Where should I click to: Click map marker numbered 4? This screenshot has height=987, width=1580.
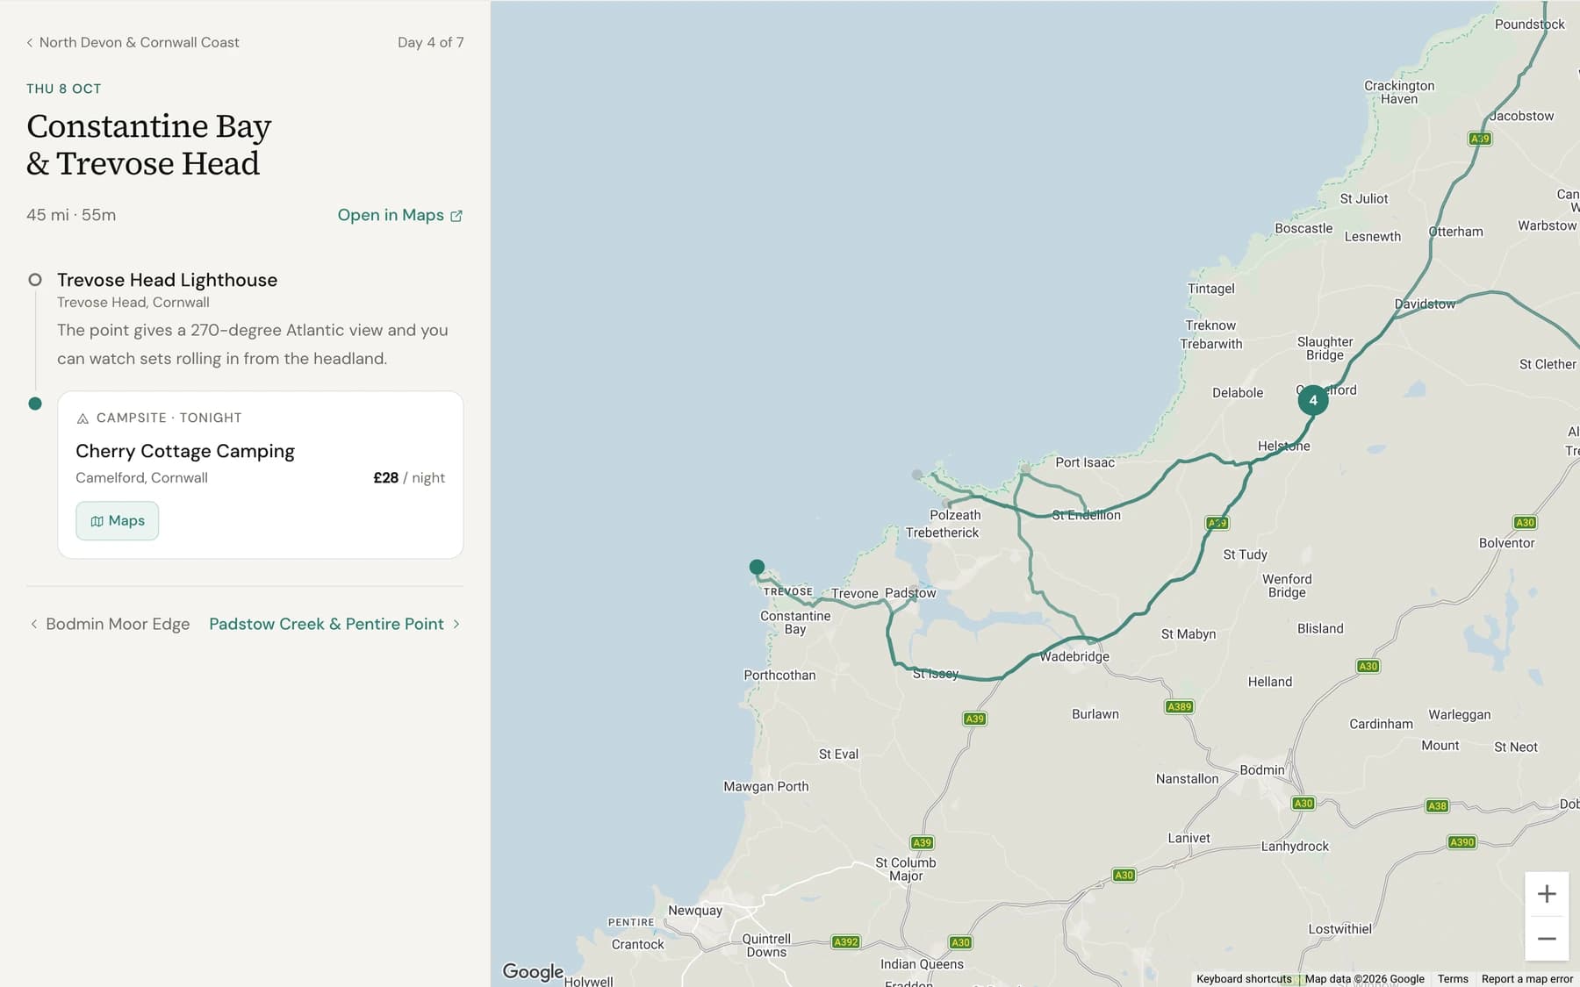click(1313, 400)
